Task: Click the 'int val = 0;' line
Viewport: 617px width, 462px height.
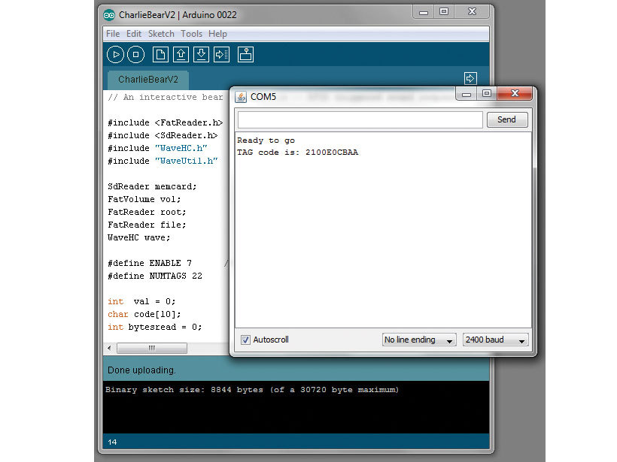Action: [x=141, y=301]
